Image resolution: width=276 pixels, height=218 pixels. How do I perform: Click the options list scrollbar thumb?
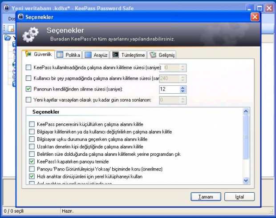246,137
